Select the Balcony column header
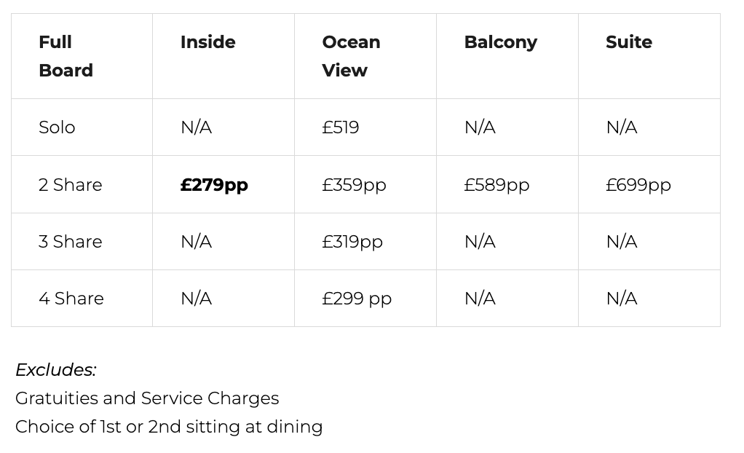The width and height of the screenshot is (744, 453). [501, 43]
